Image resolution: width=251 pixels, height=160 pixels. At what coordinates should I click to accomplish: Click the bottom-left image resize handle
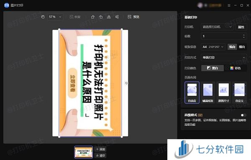[x=59, y=137]
